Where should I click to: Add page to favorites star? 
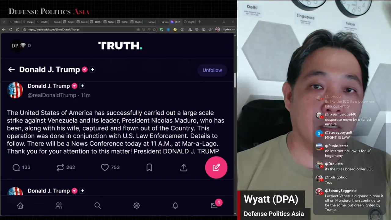(154, 29)
